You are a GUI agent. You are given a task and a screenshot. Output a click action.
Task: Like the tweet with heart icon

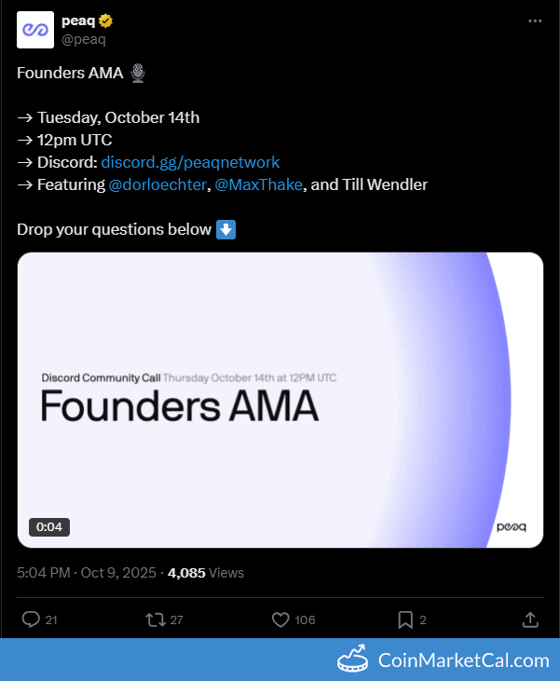pyautogui.click(x=280, y=620)
